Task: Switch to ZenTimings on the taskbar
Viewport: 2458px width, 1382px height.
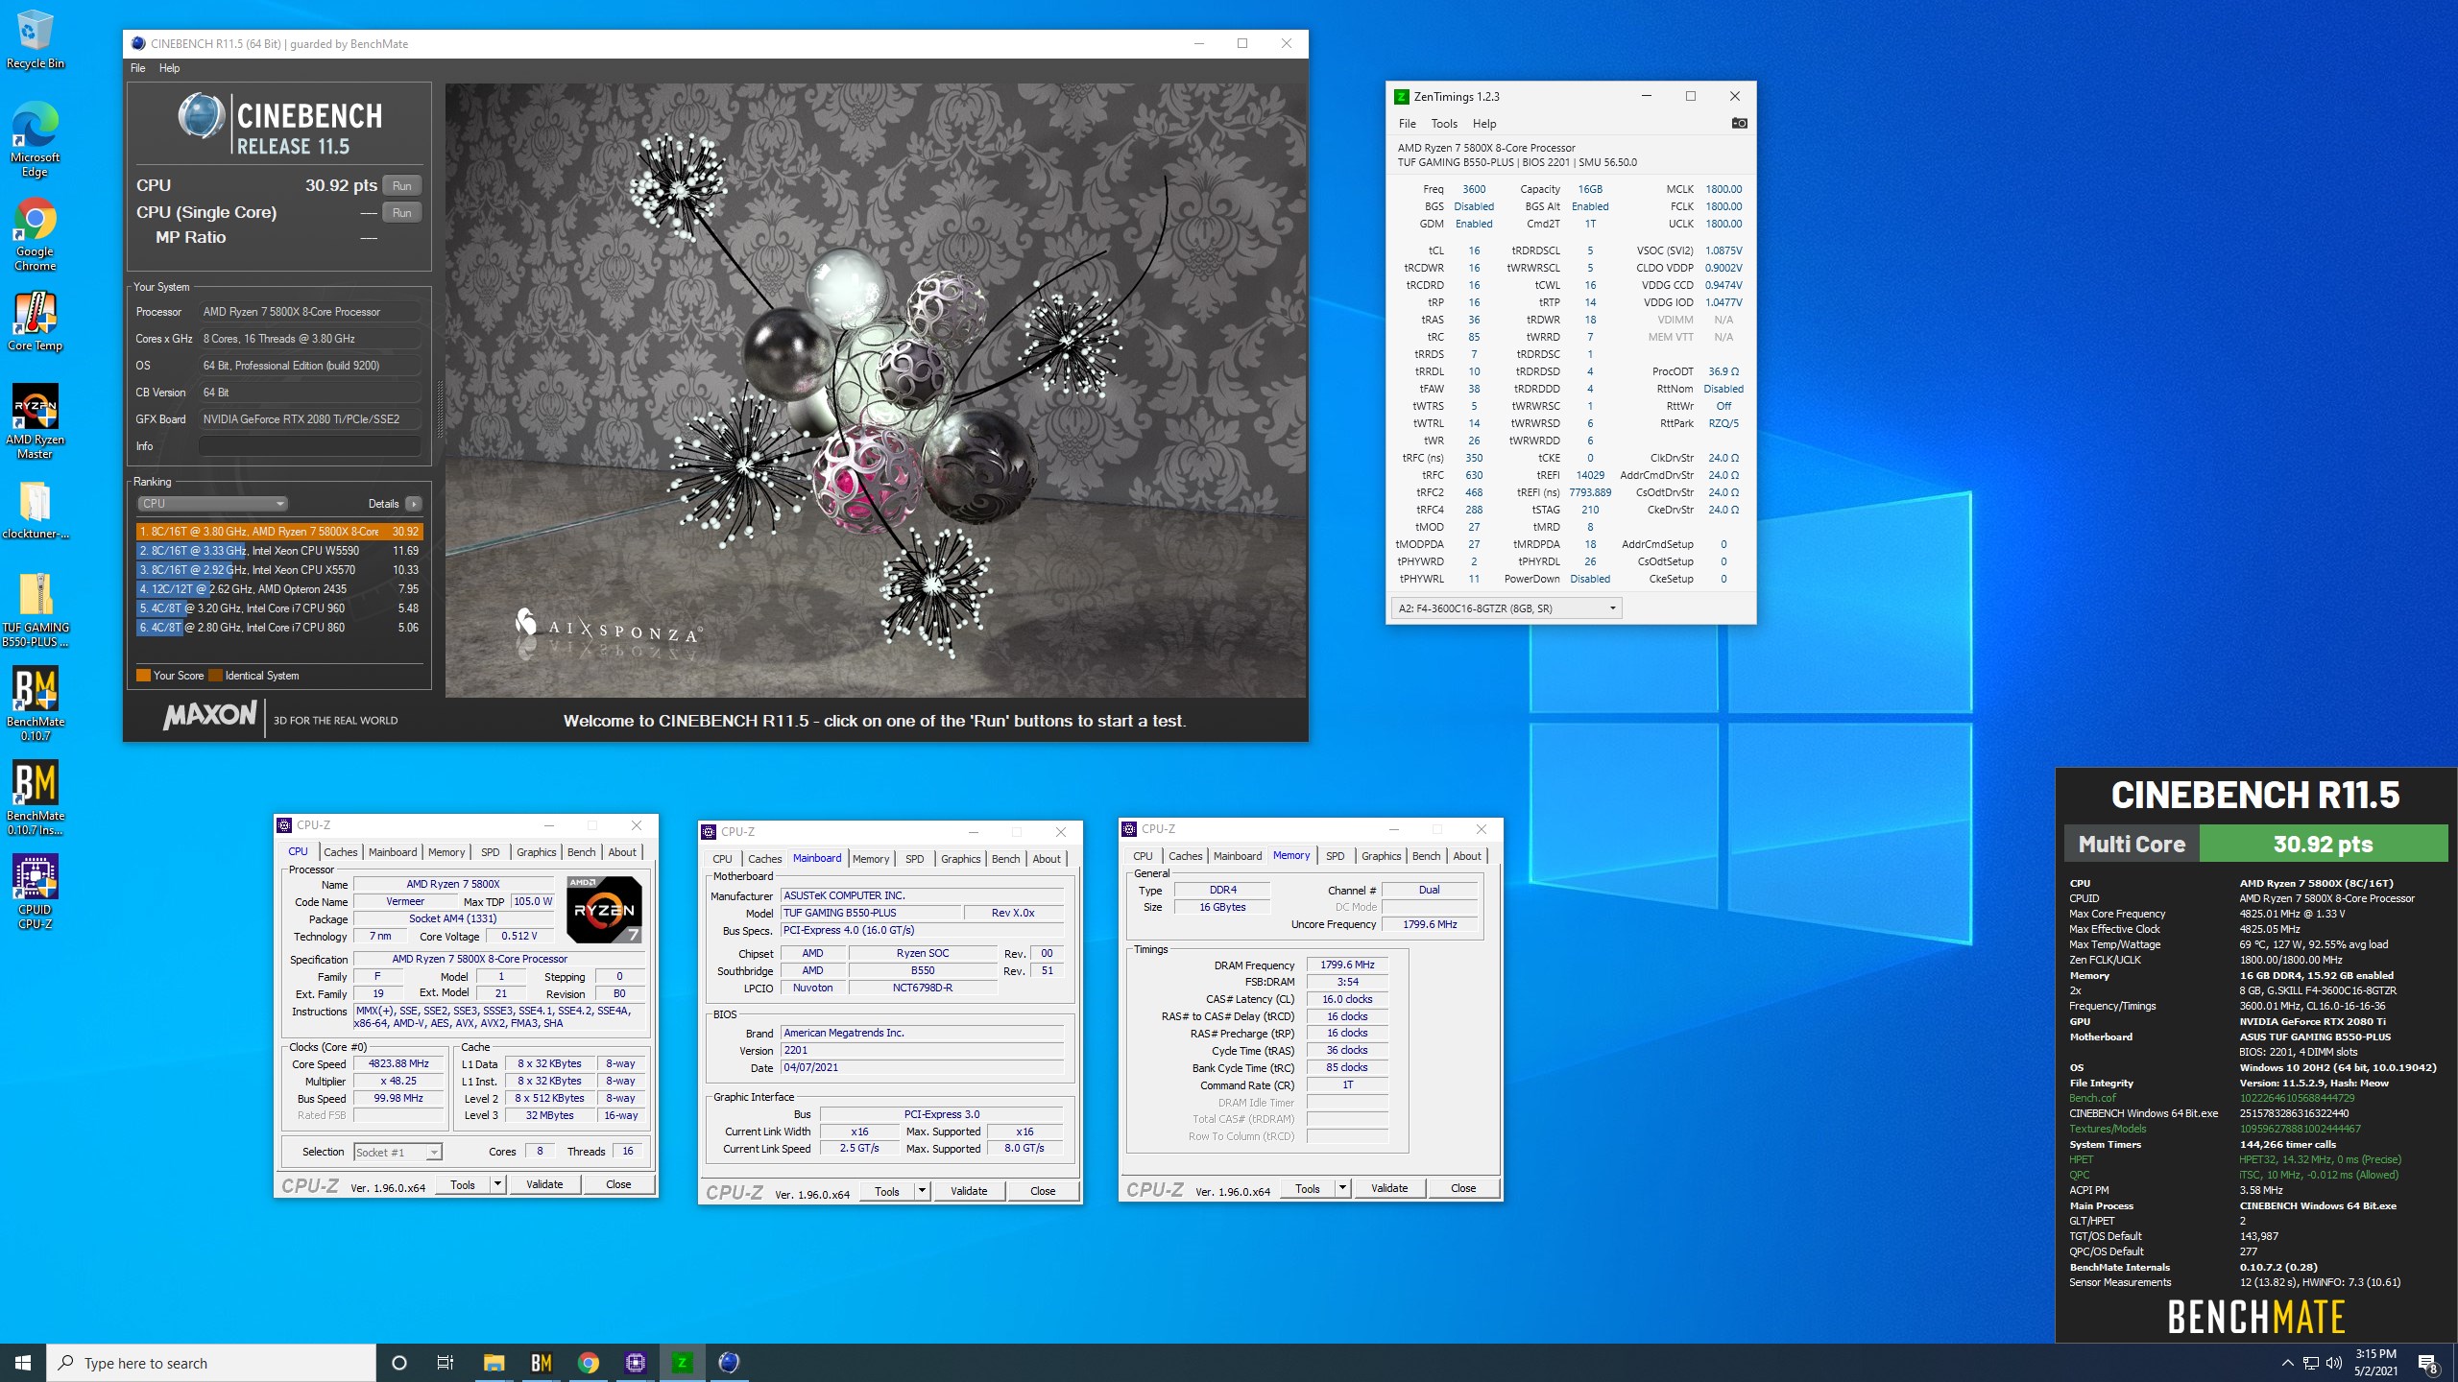Action: point(682,1363)
